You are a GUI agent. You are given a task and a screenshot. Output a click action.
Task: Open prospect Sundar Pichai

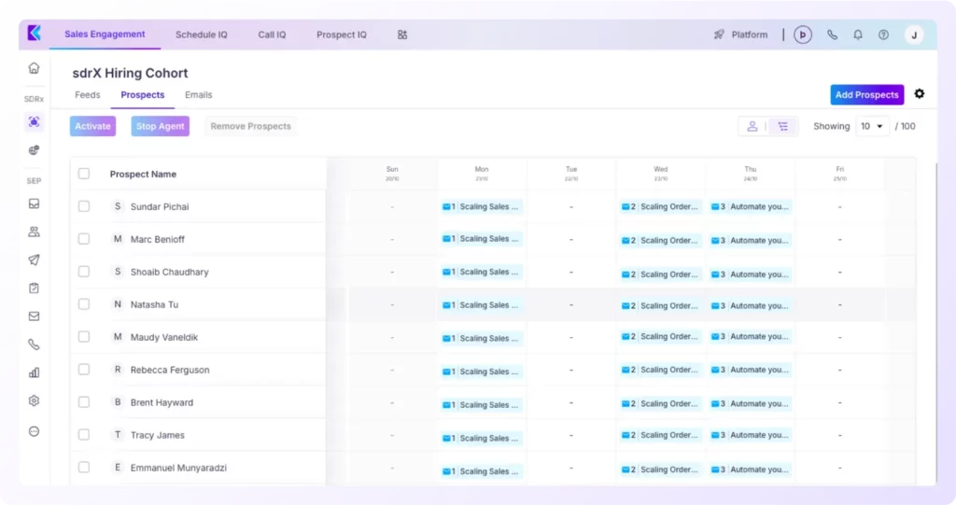pyautogui.click(x=160, y=206)
